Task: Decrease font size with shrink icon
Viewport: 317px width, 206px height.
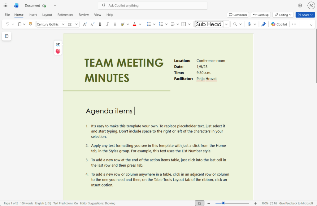Action: coord(92,24)
